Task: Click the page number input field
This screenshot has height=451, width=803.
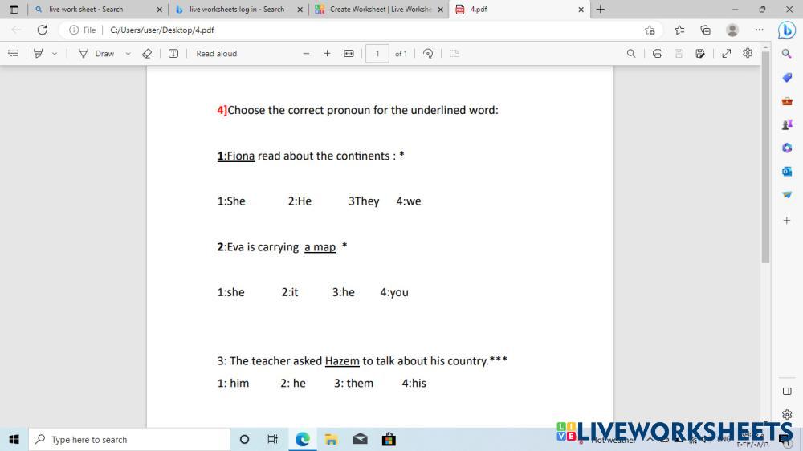Action: [377, 54]
